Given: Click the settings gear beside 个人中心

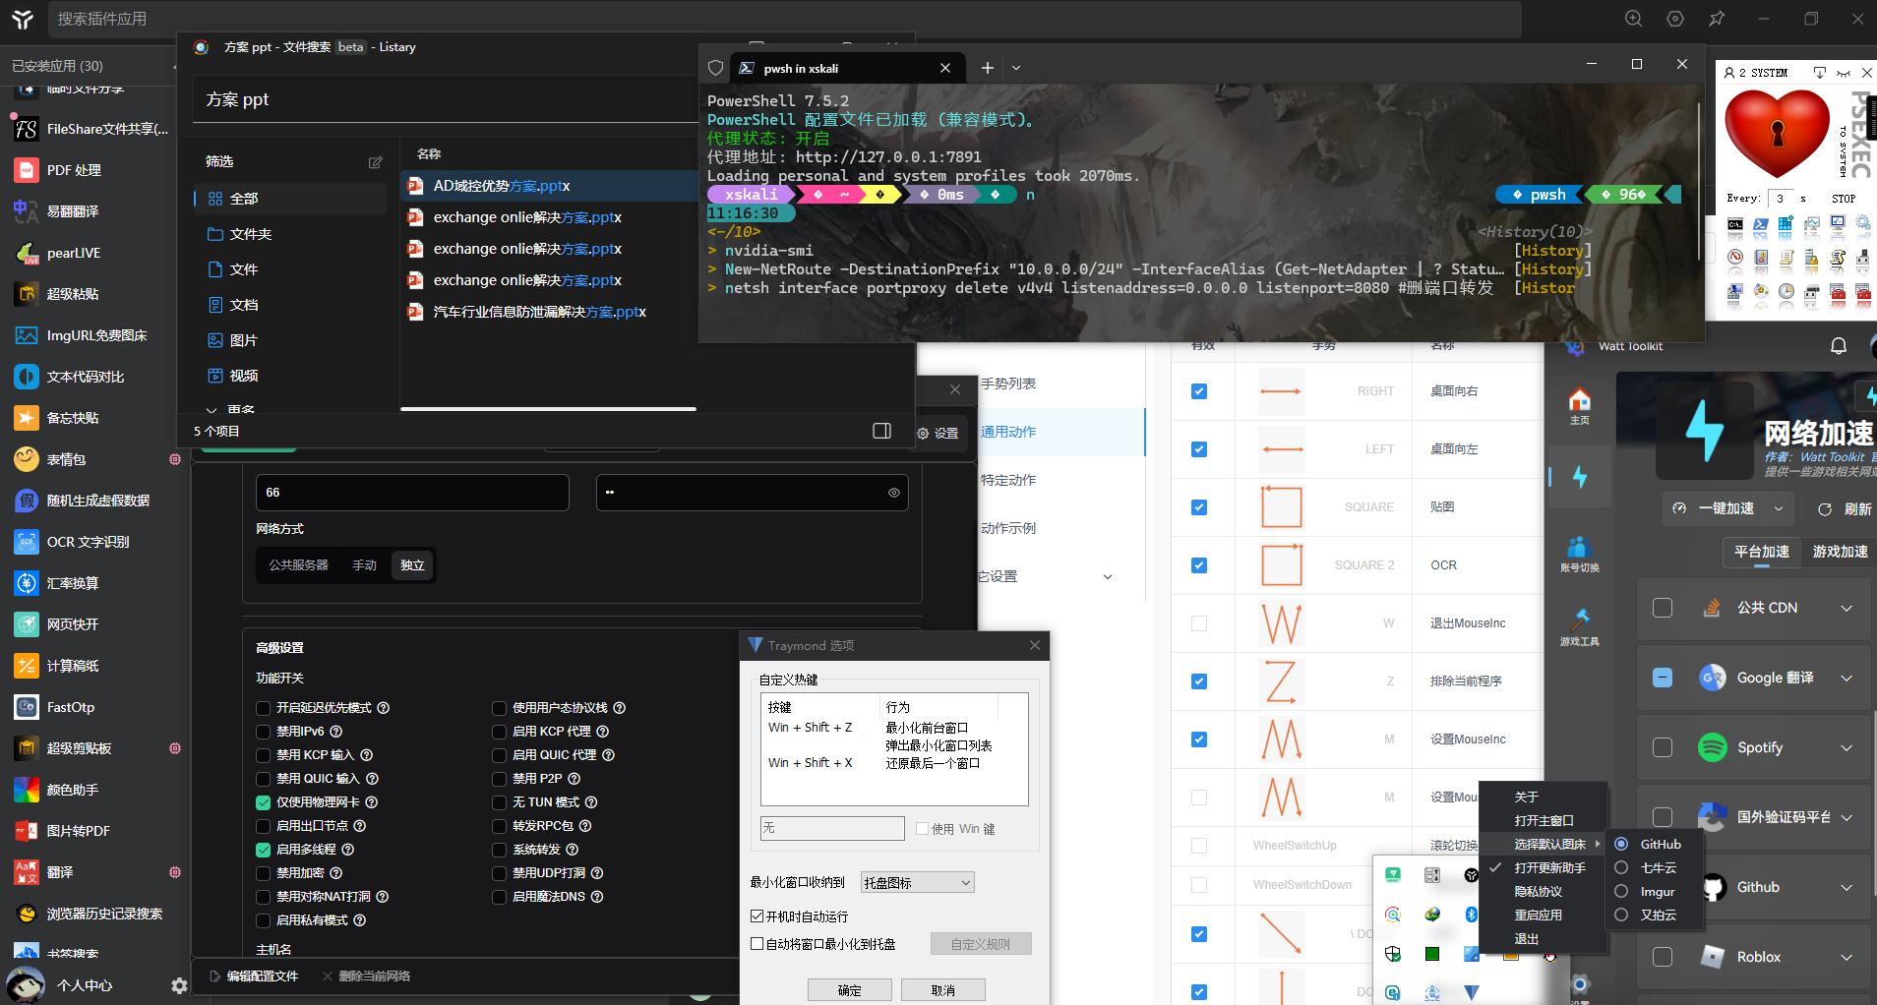Looking at the screenshot, I should point(179,985).
